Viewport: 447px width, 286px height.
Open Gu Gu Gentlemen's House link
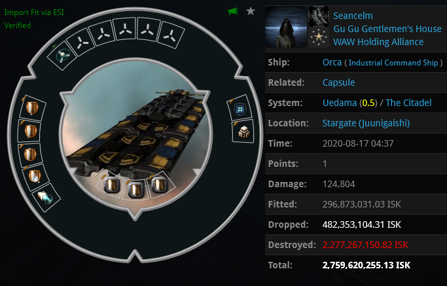(x=387, y=29)
